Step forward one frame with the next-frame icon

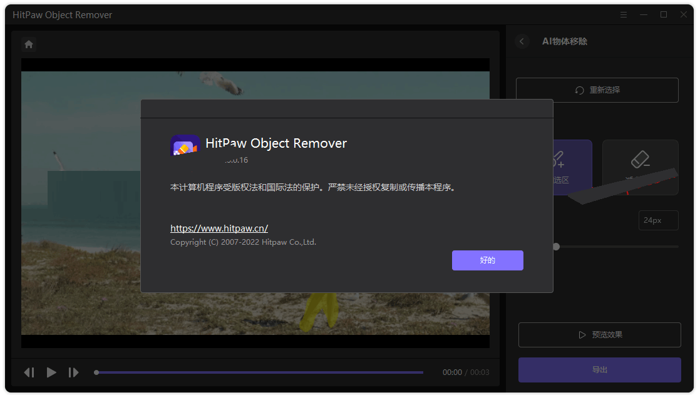[73, 372]
